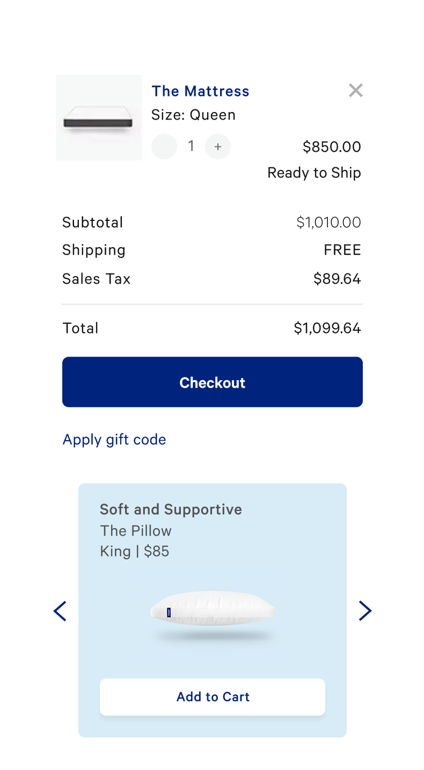The image size is (424, 770).
Task: Add The Pillow to cart
Action: tap(213, 697)
